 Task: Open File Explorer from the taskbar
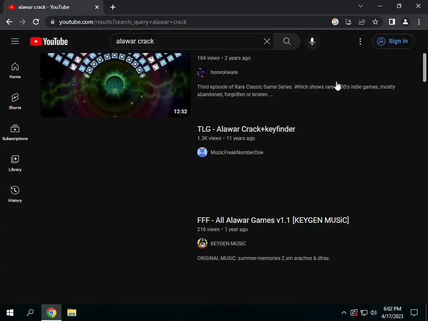click(72, 313)
